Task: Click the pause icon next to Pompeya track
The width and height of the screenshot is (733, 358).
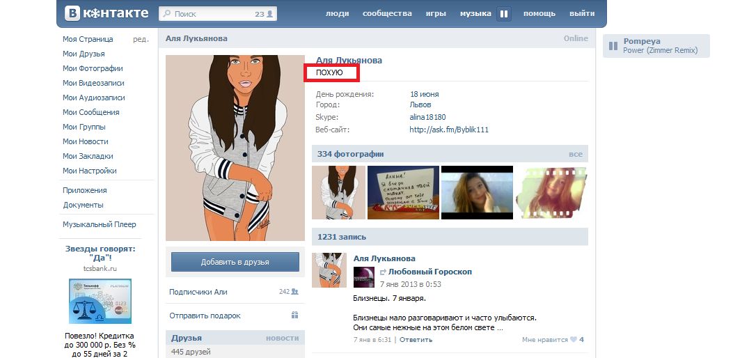Action: (613, 46)
